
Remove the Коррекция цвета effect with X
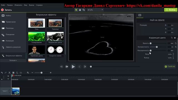pyautogui.click(x=175, y=38)
